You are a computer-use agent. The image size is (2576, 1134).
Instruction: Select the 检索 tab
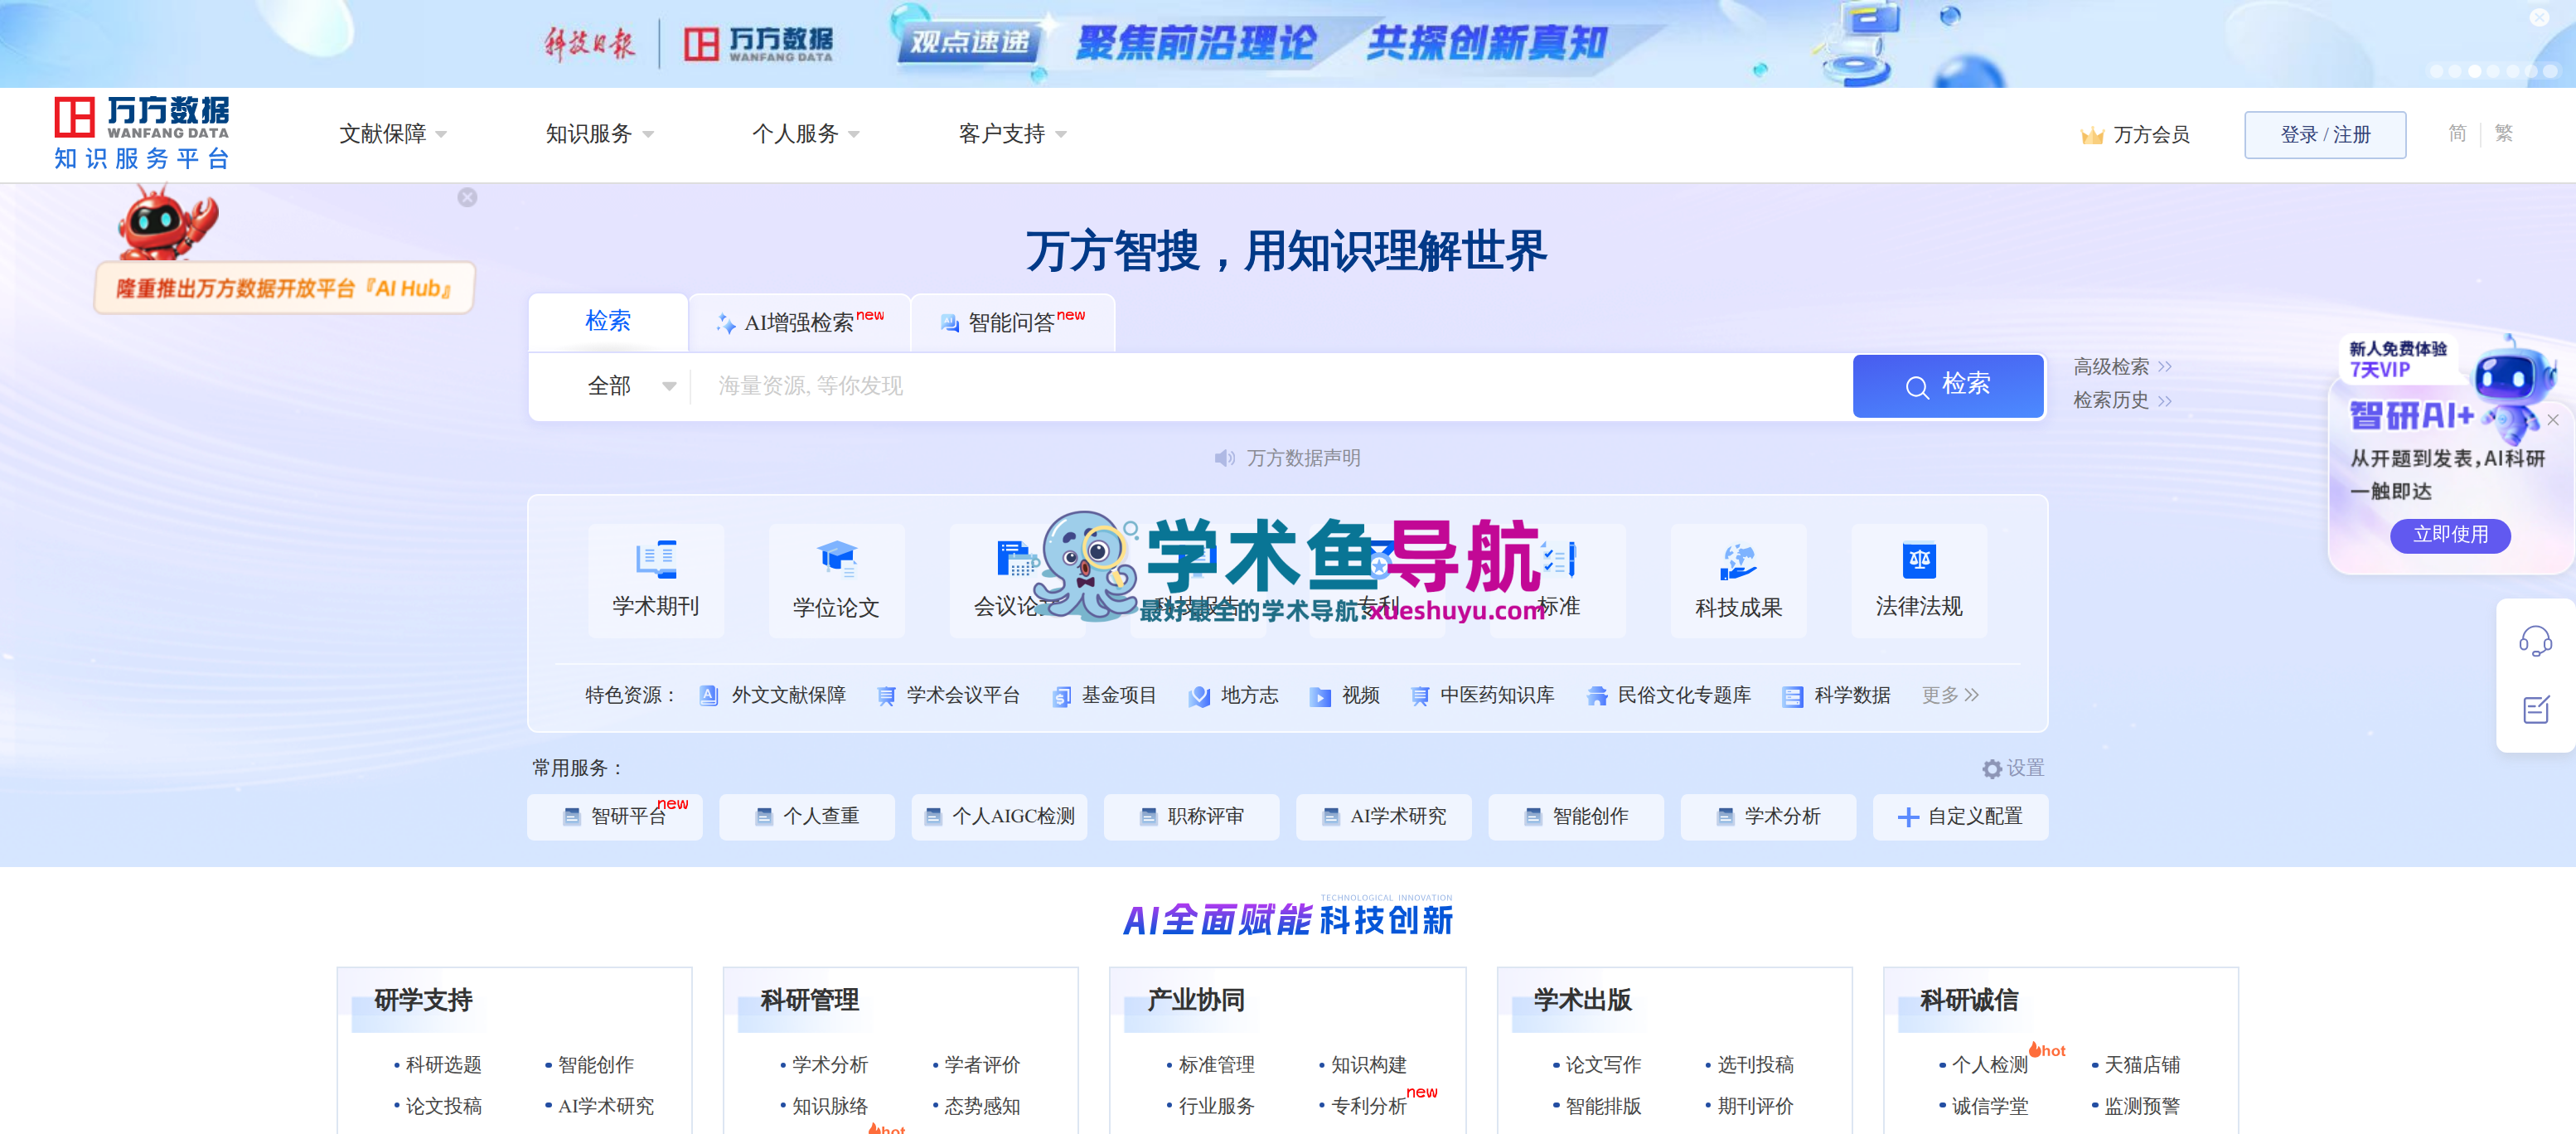608,321
